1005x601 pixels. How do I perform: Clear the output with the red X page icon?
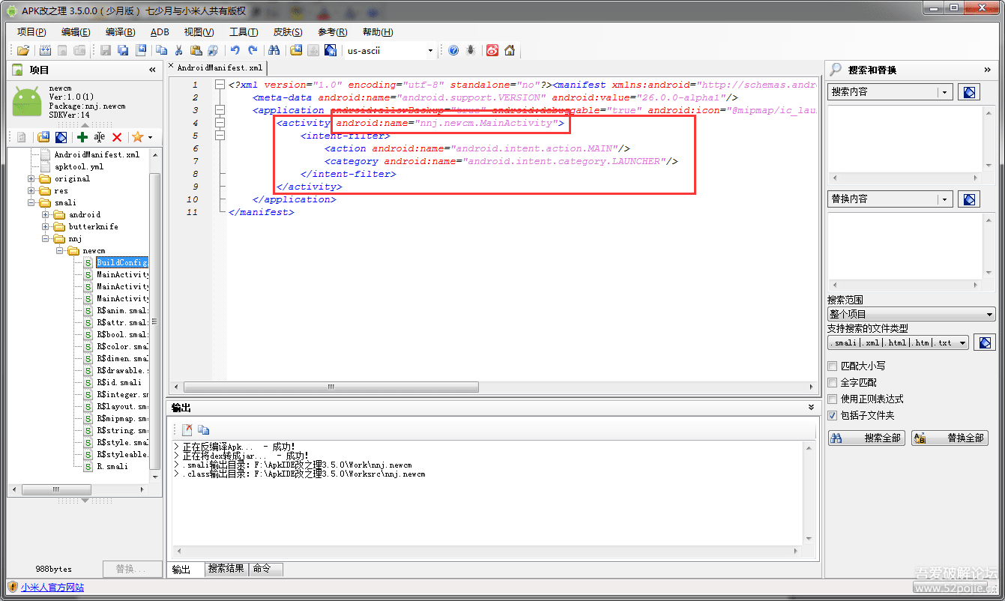pyautogui.click(x=187, y=430)
